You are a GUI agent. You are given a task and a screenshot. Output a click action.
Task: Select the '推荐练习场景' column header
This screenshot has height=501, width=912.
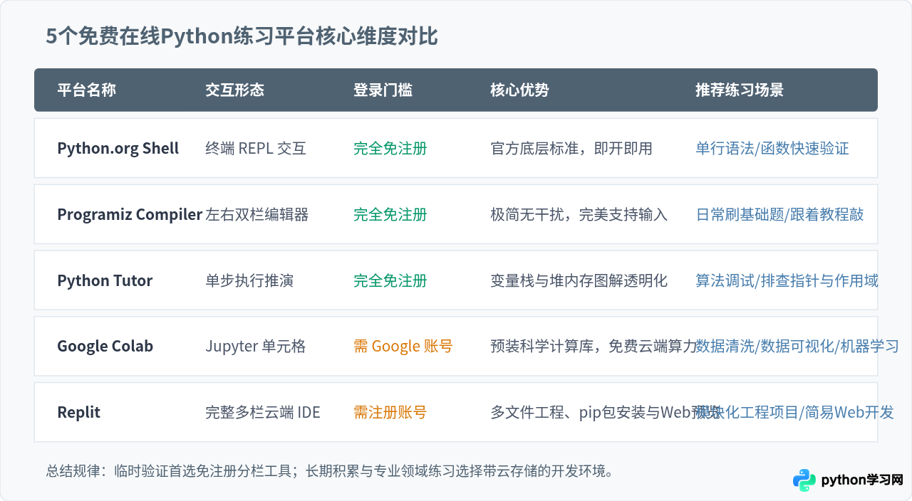pyautogui.click(x=740, y=90)
